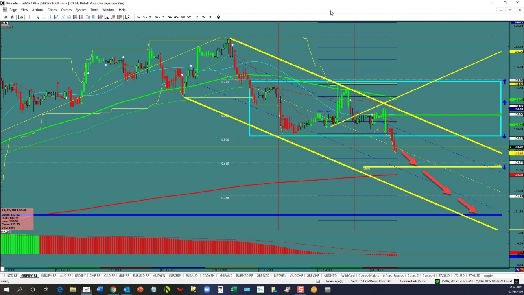524x295 pixels.
Task: Click the Data label on chart
Action: [x=4, y=23]
